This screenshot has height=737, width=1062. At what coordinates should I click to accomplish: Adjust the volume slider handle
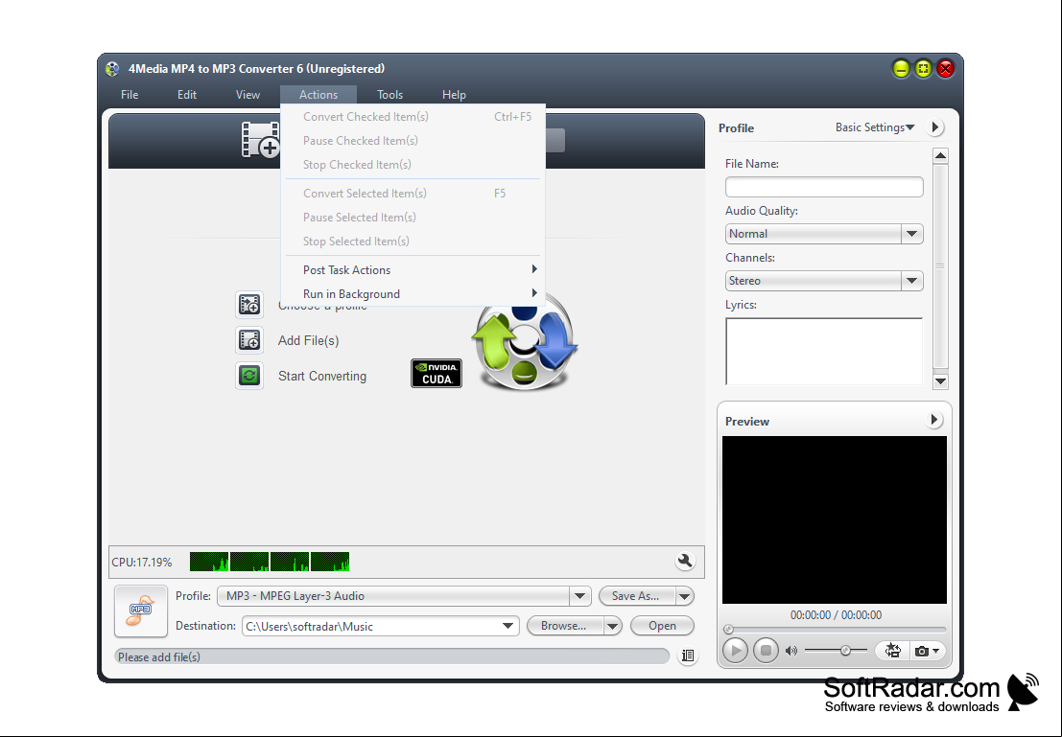coord(845,651)
